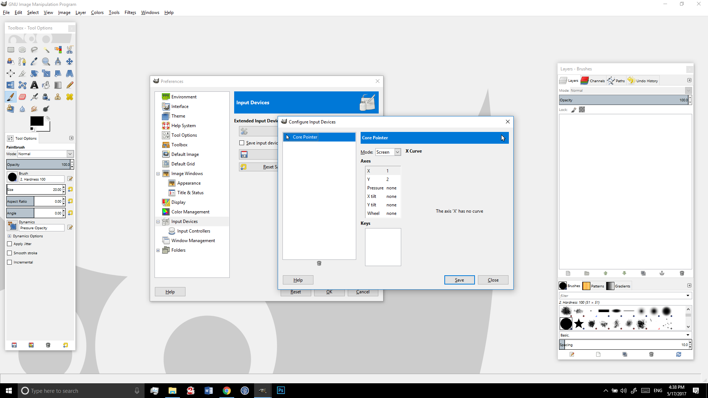Image resolution: width=708 pixels, height=398 pixels.
Task: Toggle the Incremental checkbox
Action: (10, 262)
